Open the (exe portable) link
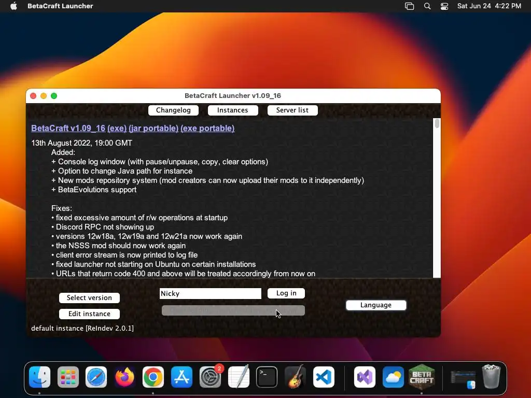This screenshot has height=398, width=531. click(207, 129)
